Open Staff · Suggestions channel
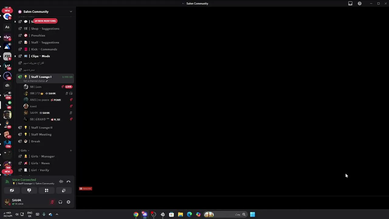Image resolution: width=389 pixels, height=219 pixels. click(45, 42)
